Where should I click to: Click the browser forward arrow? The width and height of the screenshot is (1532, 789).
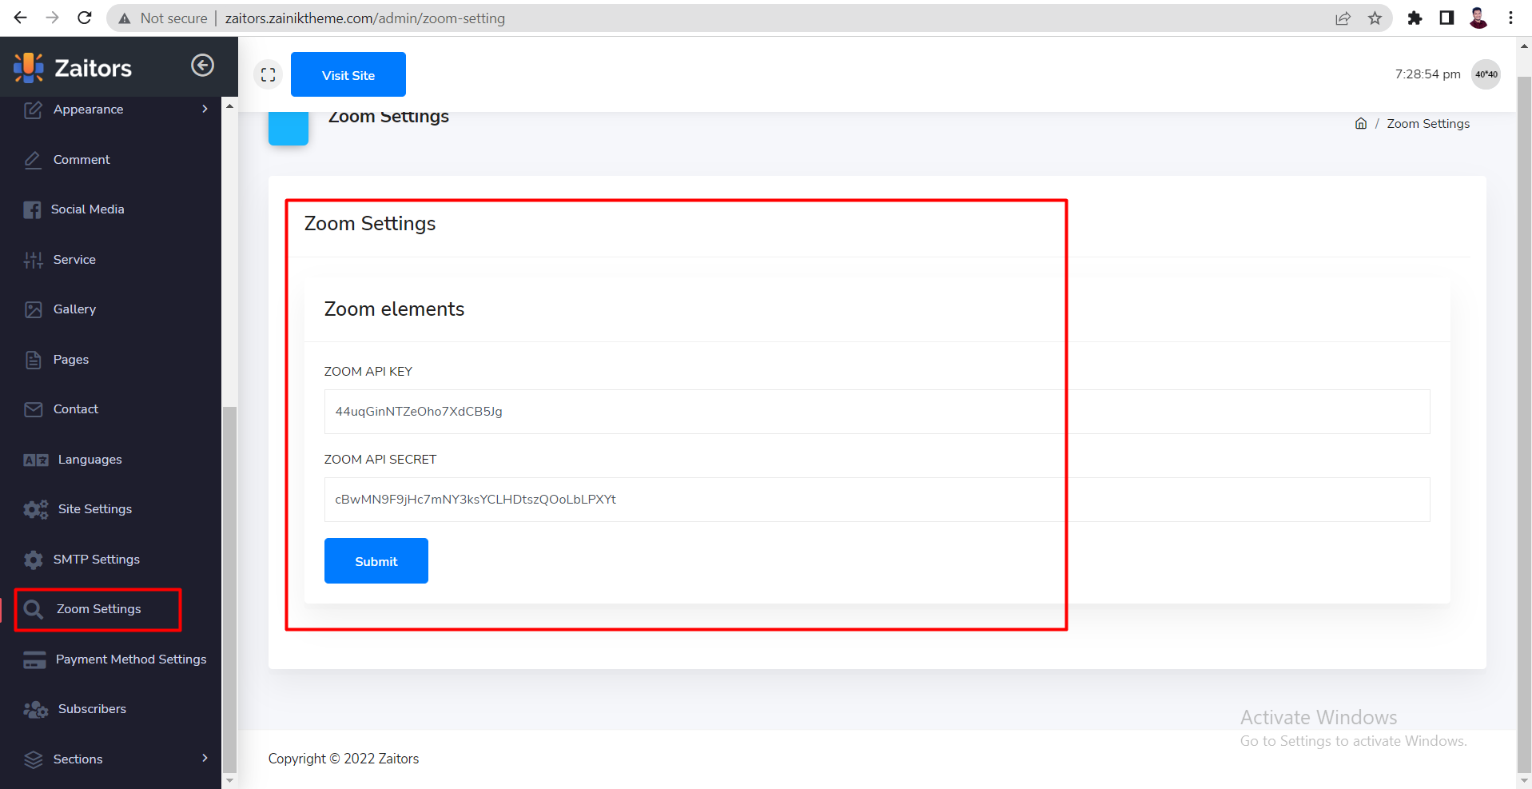pos(52,18)
